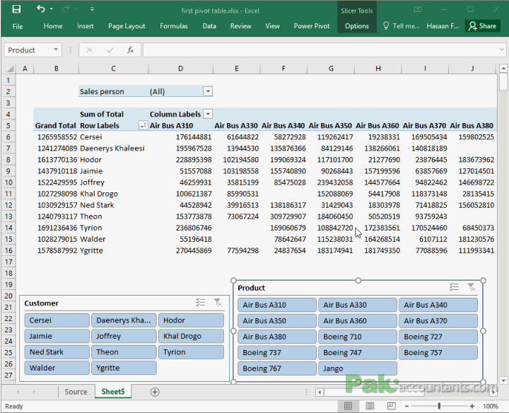The width and height of the screenshot is (509, 413).
Task: Toggle multi-select in Customer slicer
Action: (201, 303)
